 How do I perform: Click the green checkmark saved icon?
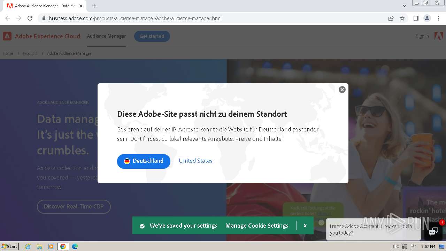[142, 226]
